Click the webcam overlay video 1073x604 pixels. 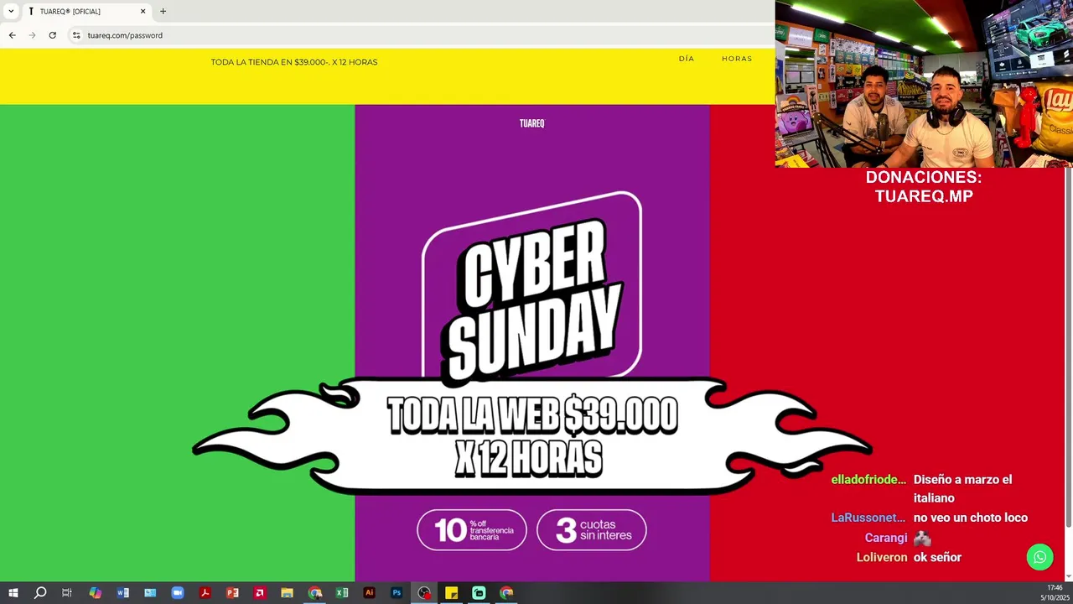(924, 84)
